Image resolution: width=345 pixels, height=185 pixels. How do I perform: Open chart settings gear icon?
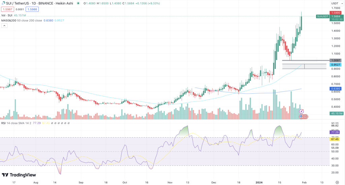(x=337, y=182)
